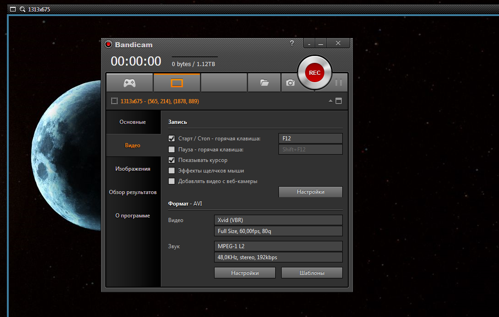Screen dimensions: 499x317
Task: Click the Xvid (VBR) video codec field
Action: coord(278,220)
